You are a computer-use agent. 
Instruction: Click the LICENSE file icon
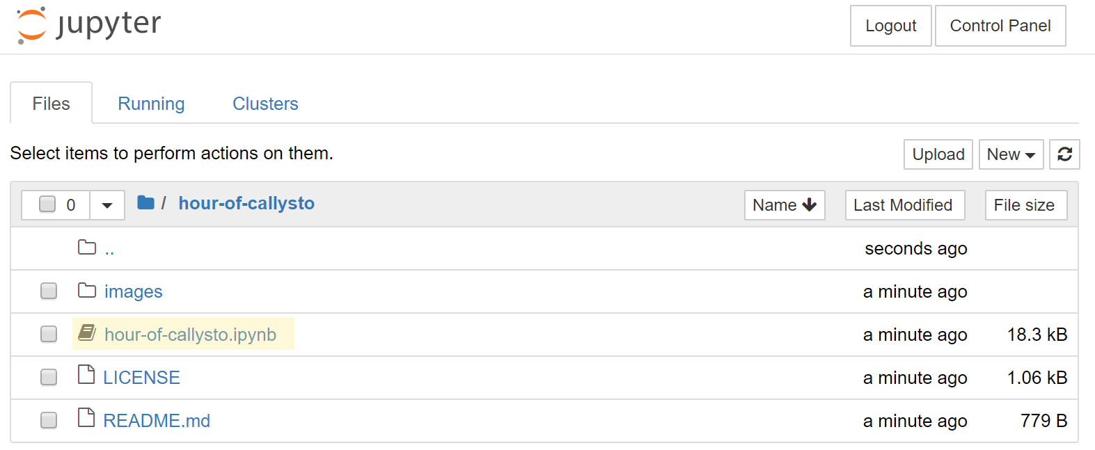(86, 376)
